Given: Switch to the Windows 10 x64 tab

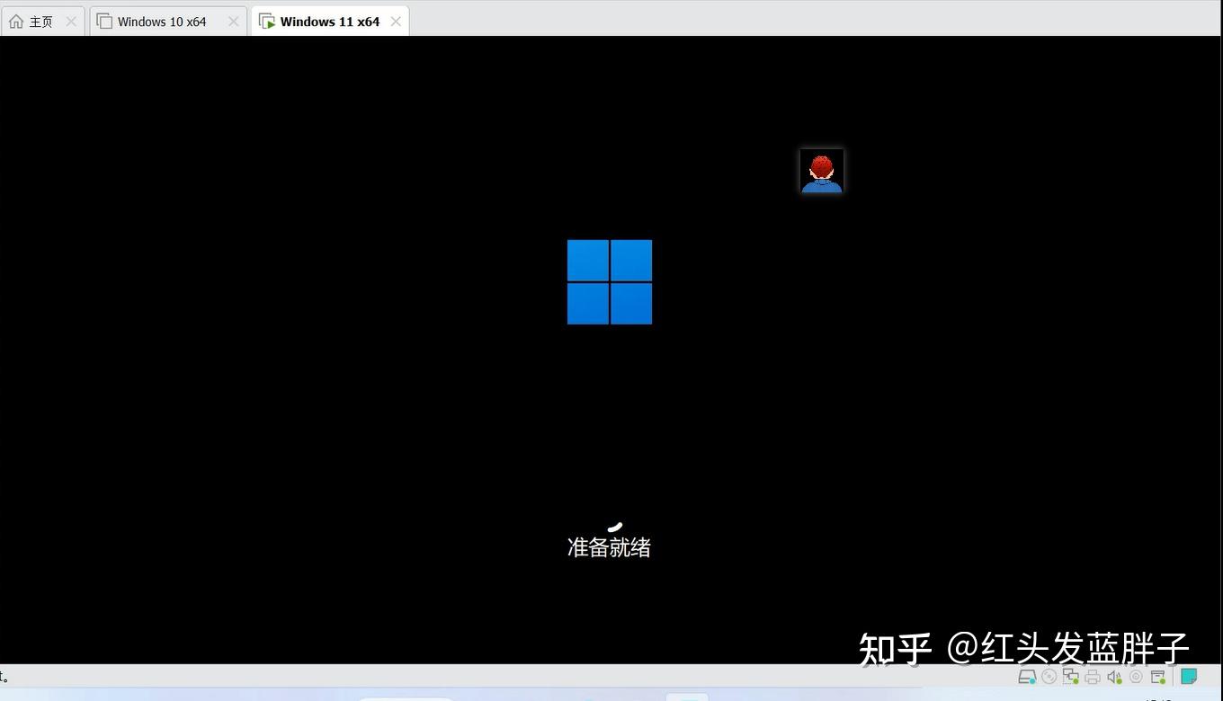Looking at the screenshot, I should (x=162, y=21).
